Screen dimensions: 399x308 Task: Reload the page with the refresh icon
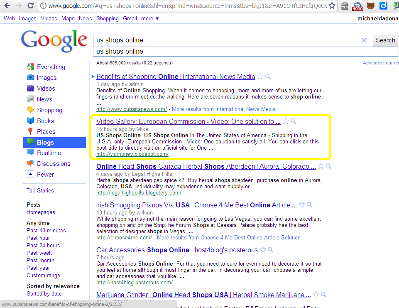click(x=31, y=5)
